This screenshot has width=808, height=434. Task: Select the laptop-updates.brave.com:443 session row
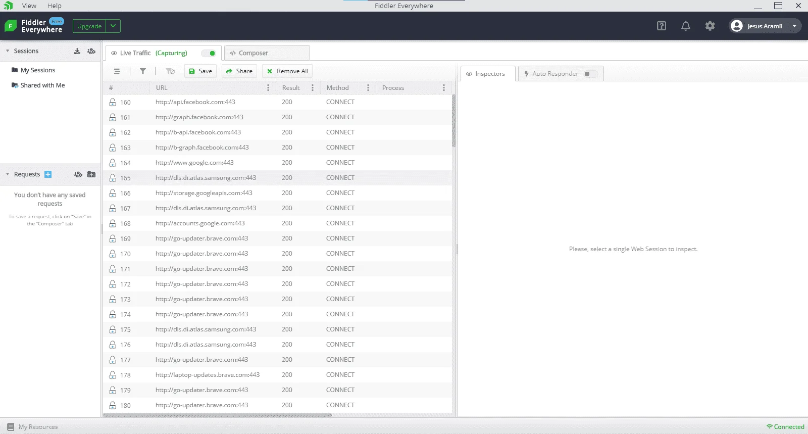click(x=277, y=375)
